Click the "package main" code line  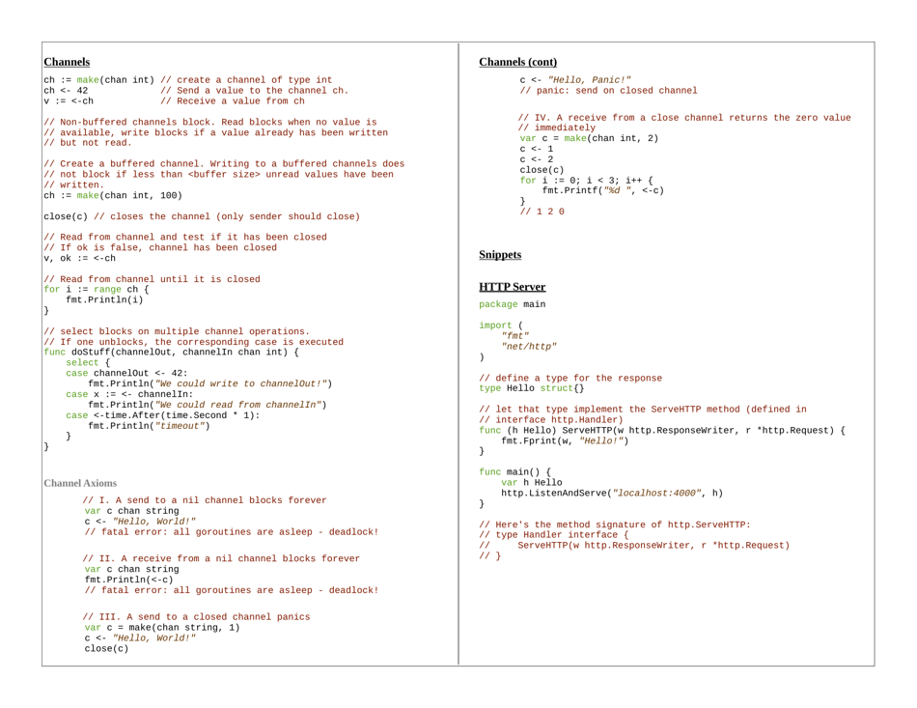pyautogui.click(x=512, y=304)
